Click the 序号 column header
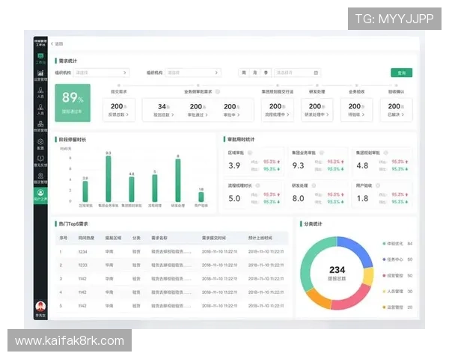Viewport: 449px width, 359px height. [64, 238]
